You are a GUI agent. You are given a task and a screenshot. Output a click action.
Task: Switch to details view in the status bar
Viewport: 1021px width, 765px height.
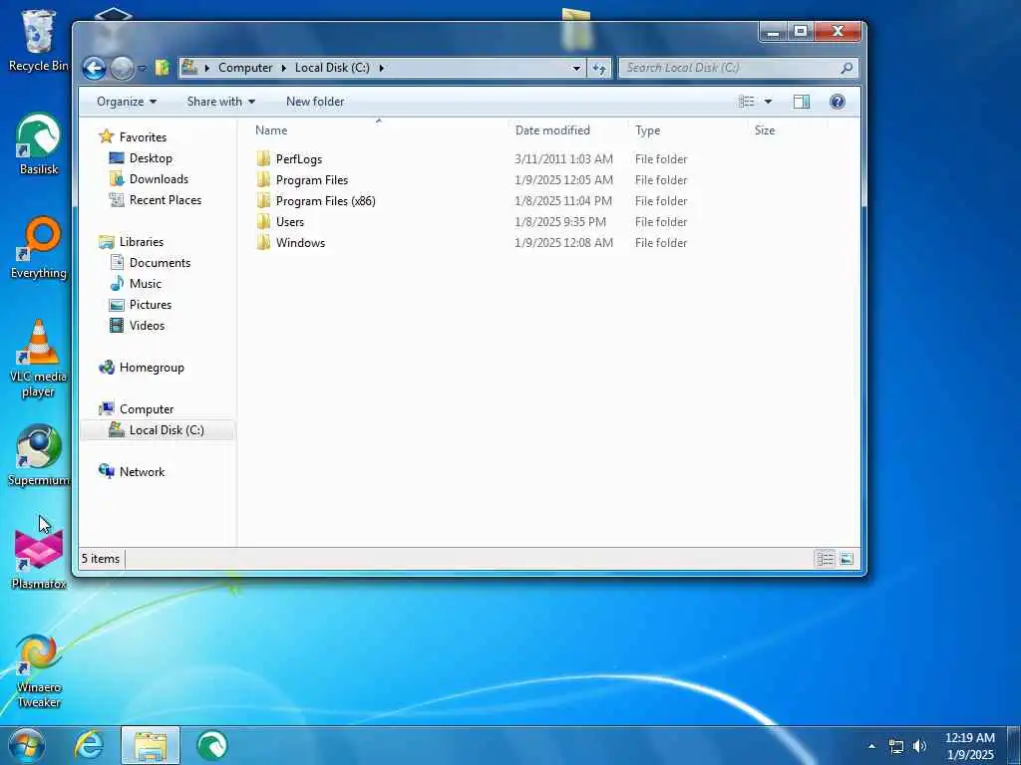tap(825, 559)
